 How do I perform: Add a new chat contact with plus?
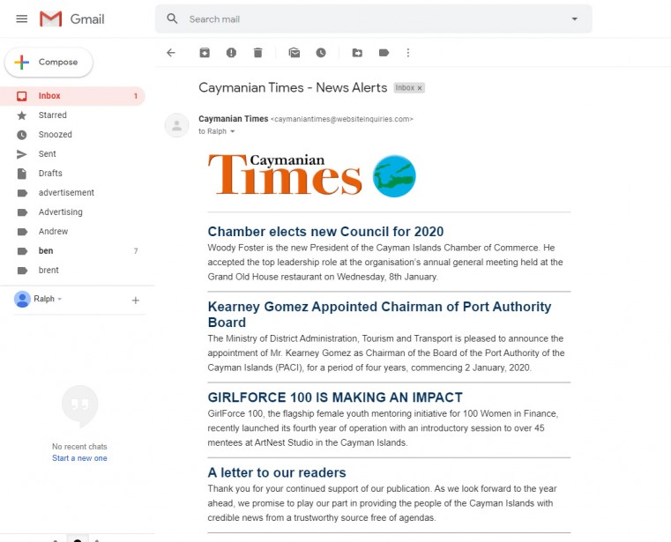tap(135, 301)
